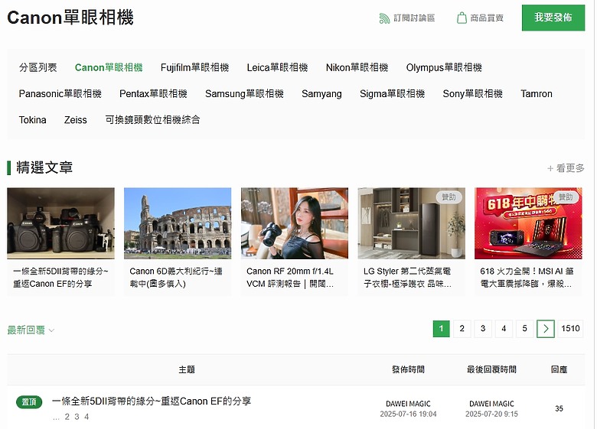Open 商品買賣 marketplace link
597x429 pixels.
[x=487, y=18]
